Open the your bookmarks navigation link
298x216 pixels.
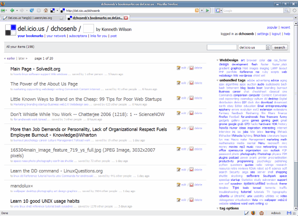31,36
